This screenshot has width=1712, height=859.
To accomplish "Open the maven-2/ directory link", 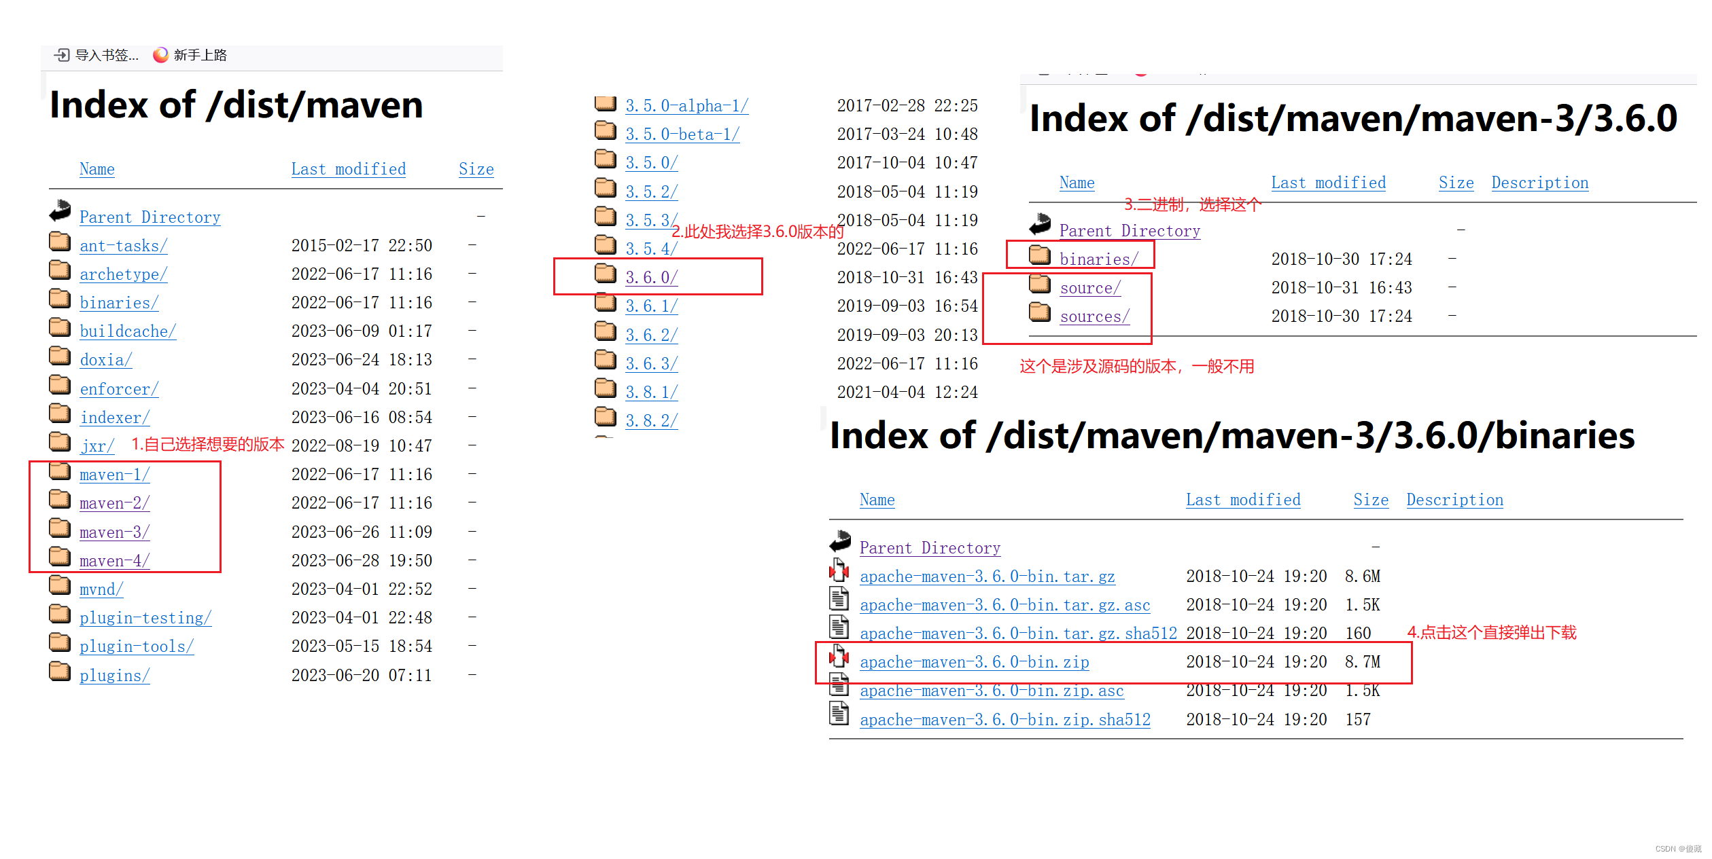I will point(115,503).
